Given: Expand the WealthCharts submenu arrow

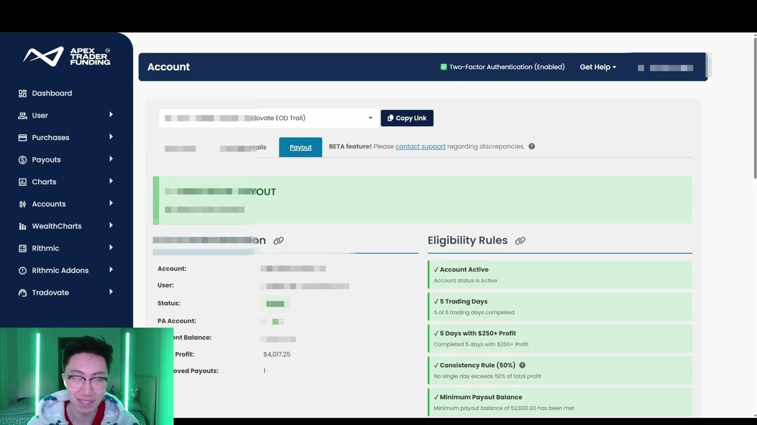Looking at the screenshot, I should pyautogui.click(x=111, y=225).
